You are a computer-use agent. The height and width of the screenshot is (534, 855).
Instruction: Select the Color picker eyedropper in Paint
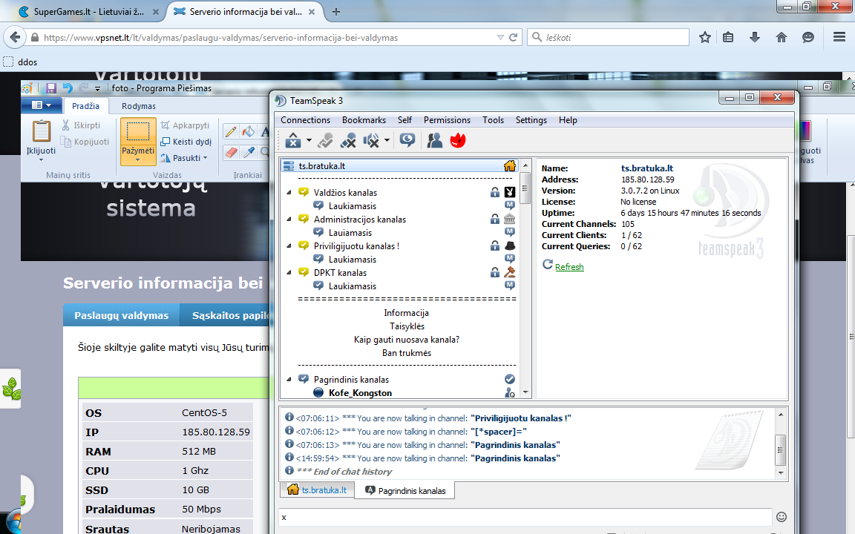tap(248, 152)
